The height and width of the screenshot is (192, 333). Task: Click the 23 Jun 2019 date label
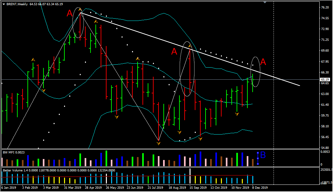tap(135, 188)
